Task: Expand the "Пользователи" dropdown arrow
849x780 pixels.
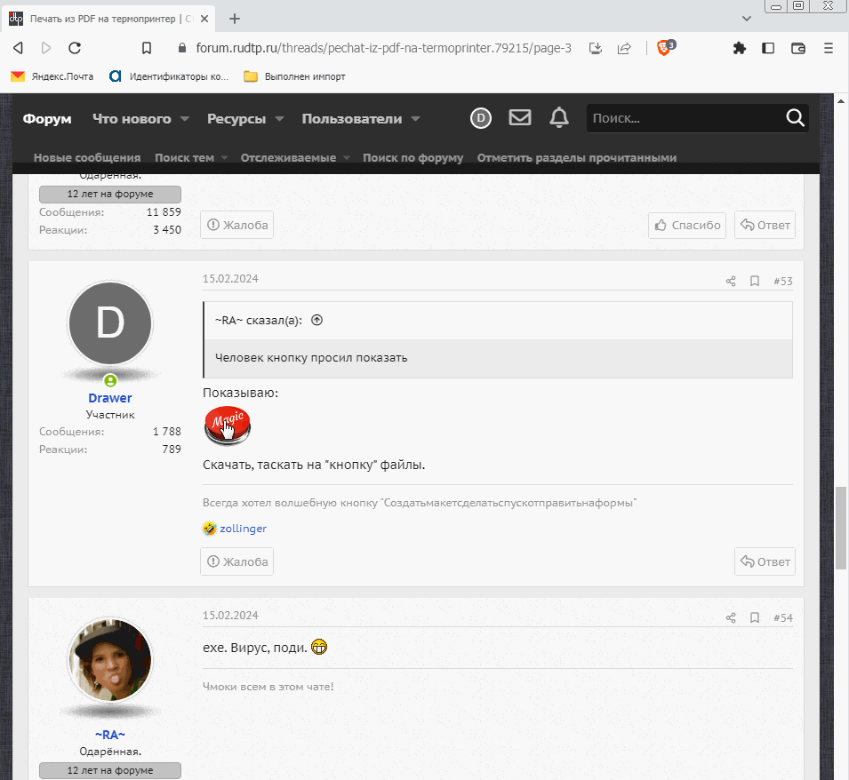Action: coord(415,119)
